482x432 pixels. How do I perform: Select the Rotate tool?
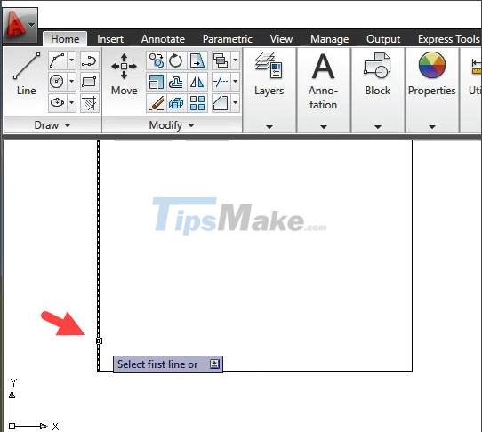click(x=176, y=60)
